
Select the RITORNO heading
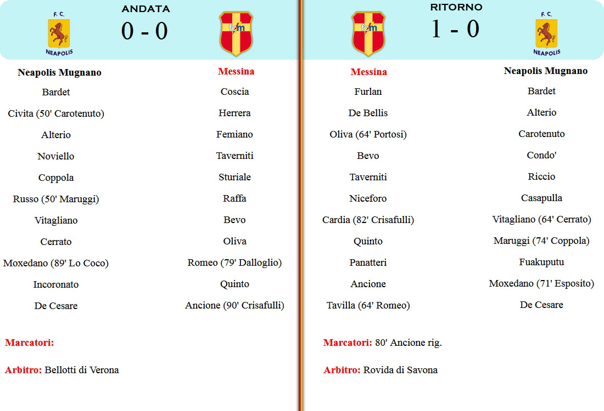pos(456,7)
